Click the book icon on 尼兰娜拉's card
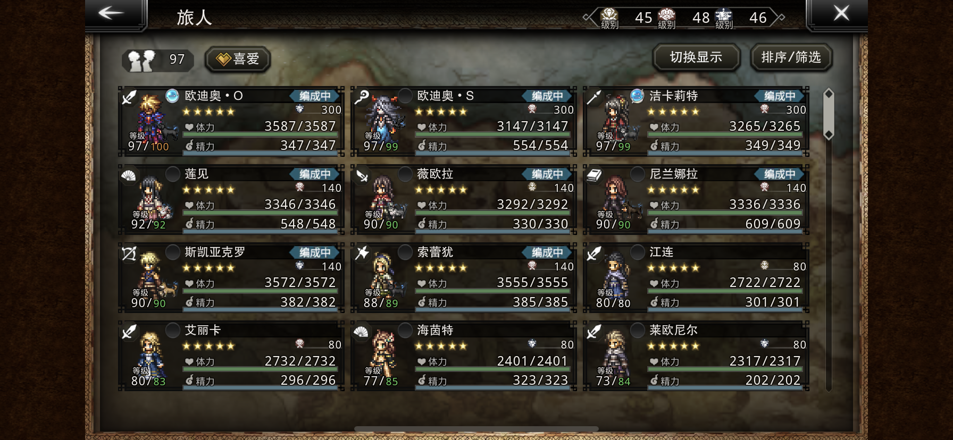Screen dimensions: 953x440 [x=594, y=175]
